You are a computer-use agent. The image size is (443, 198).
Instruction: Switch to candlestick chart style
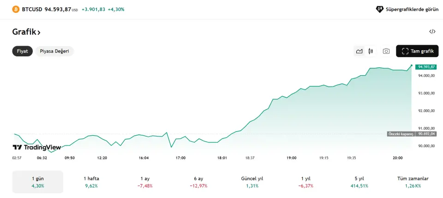point(371,51)
